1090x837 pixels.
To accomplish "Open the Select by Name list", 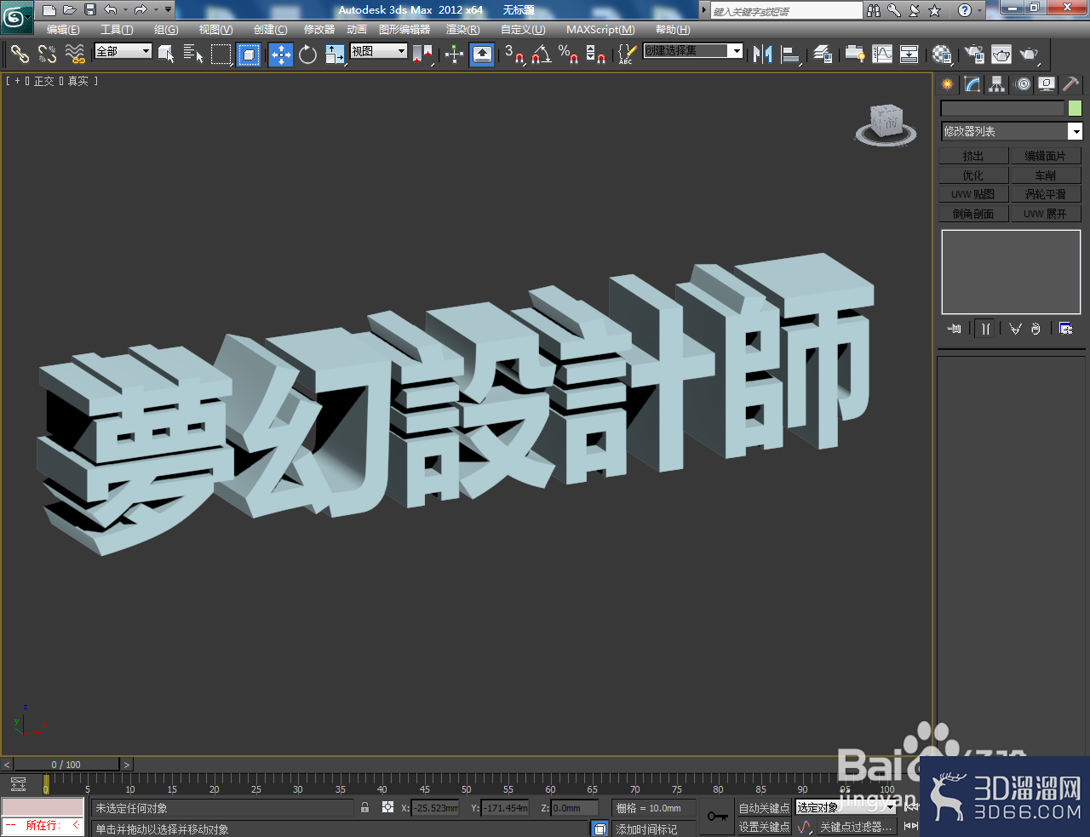I will click(x=194, y=54).
